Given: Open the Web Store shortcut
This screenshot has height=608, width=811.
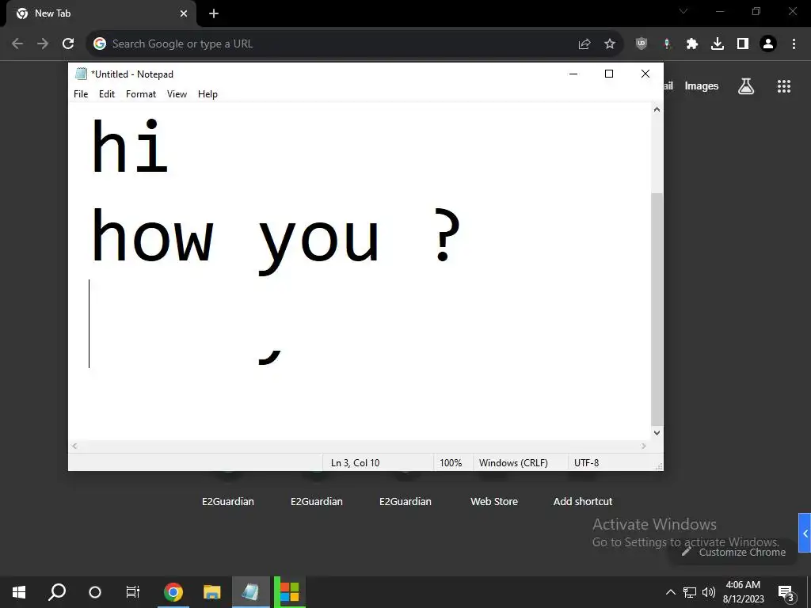Looking at the screenshot, I should pyautogui.click(x=494, y=501).
